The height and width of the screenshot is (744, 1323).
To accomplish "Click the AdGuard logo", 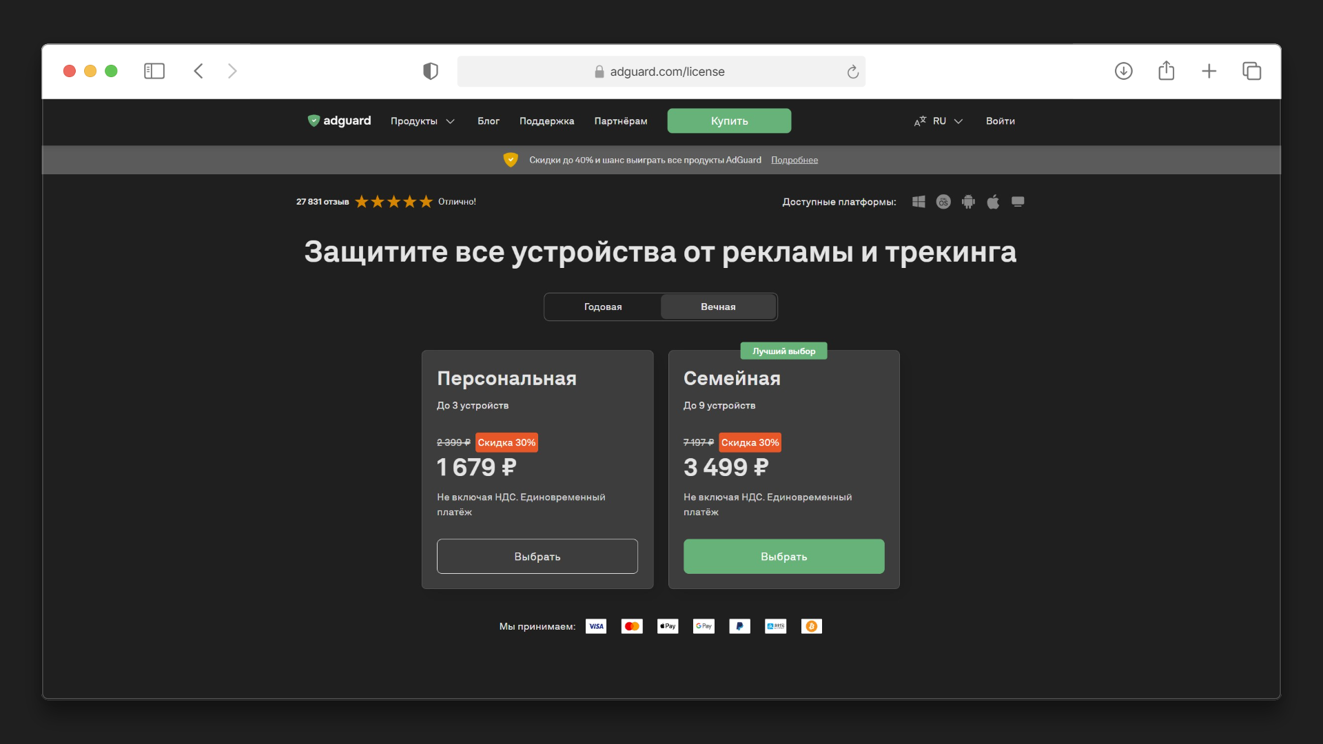I will click(x=339, y=121).
